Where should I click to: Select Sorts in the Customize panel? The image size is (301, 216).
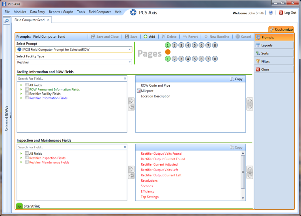[x=274, y=54]
